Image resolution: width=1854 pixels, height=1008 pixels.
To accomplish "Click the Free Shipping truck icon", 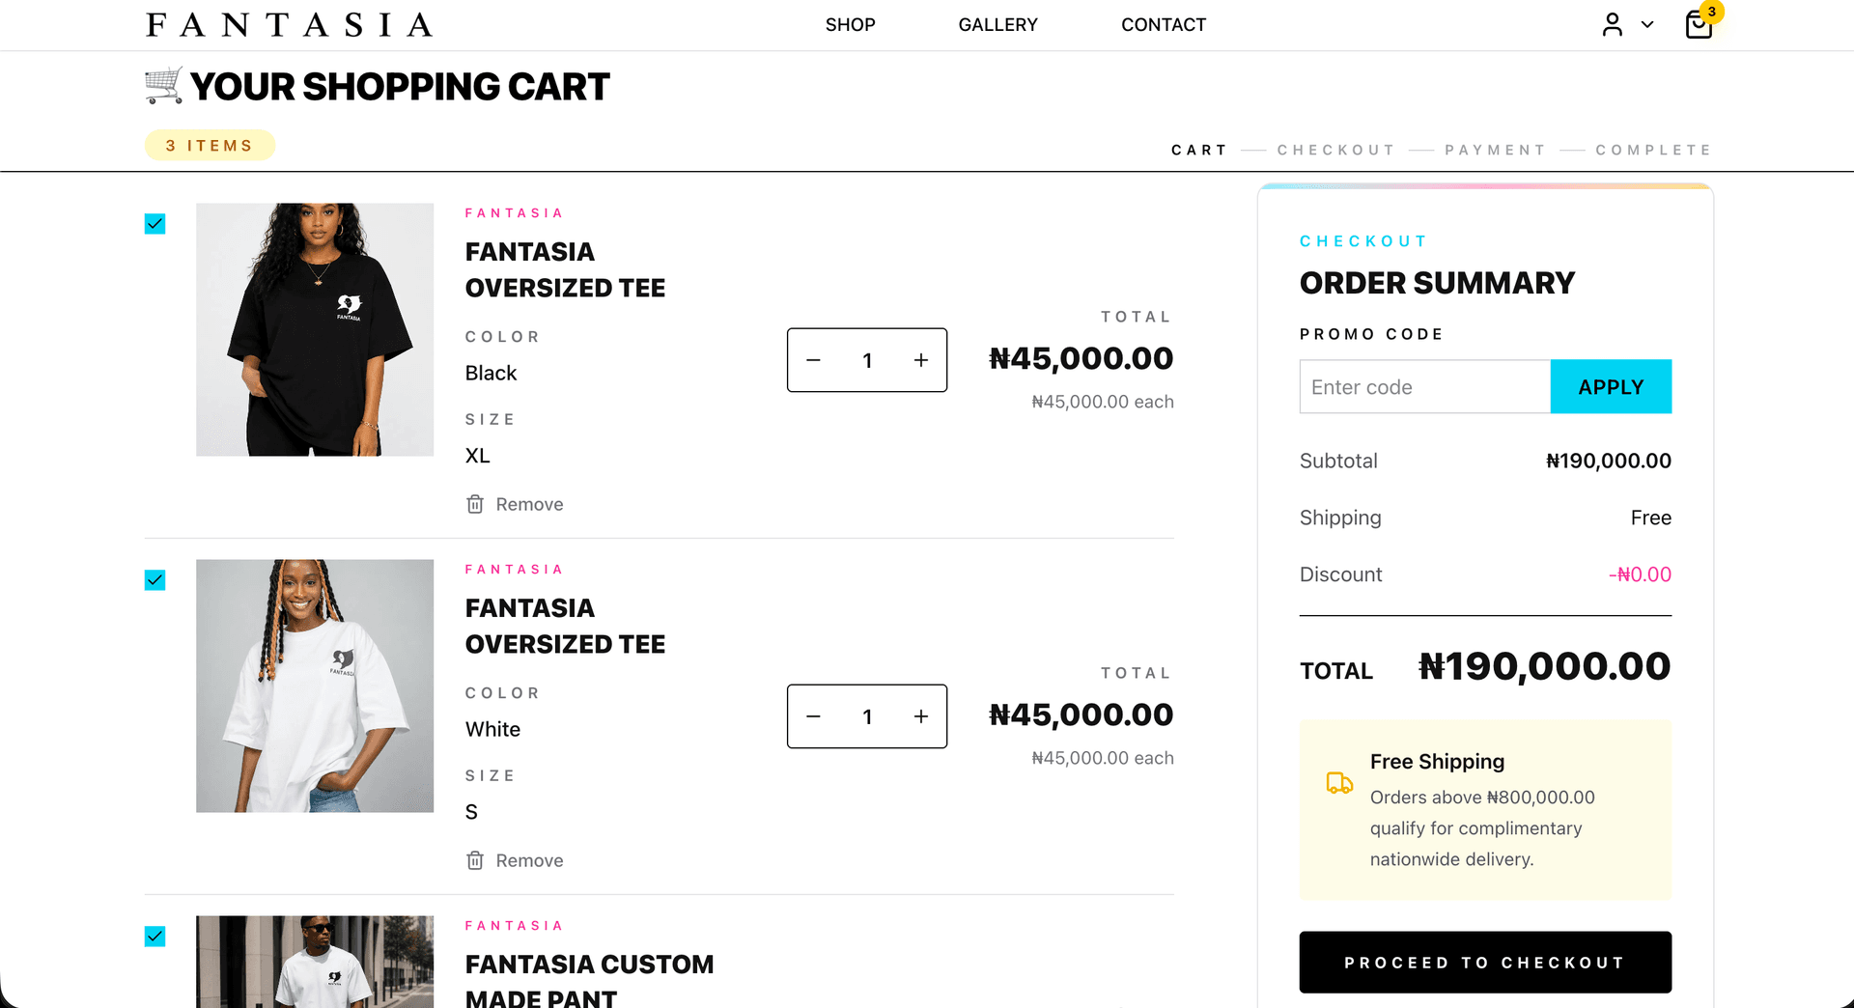I will point(1339,783).
